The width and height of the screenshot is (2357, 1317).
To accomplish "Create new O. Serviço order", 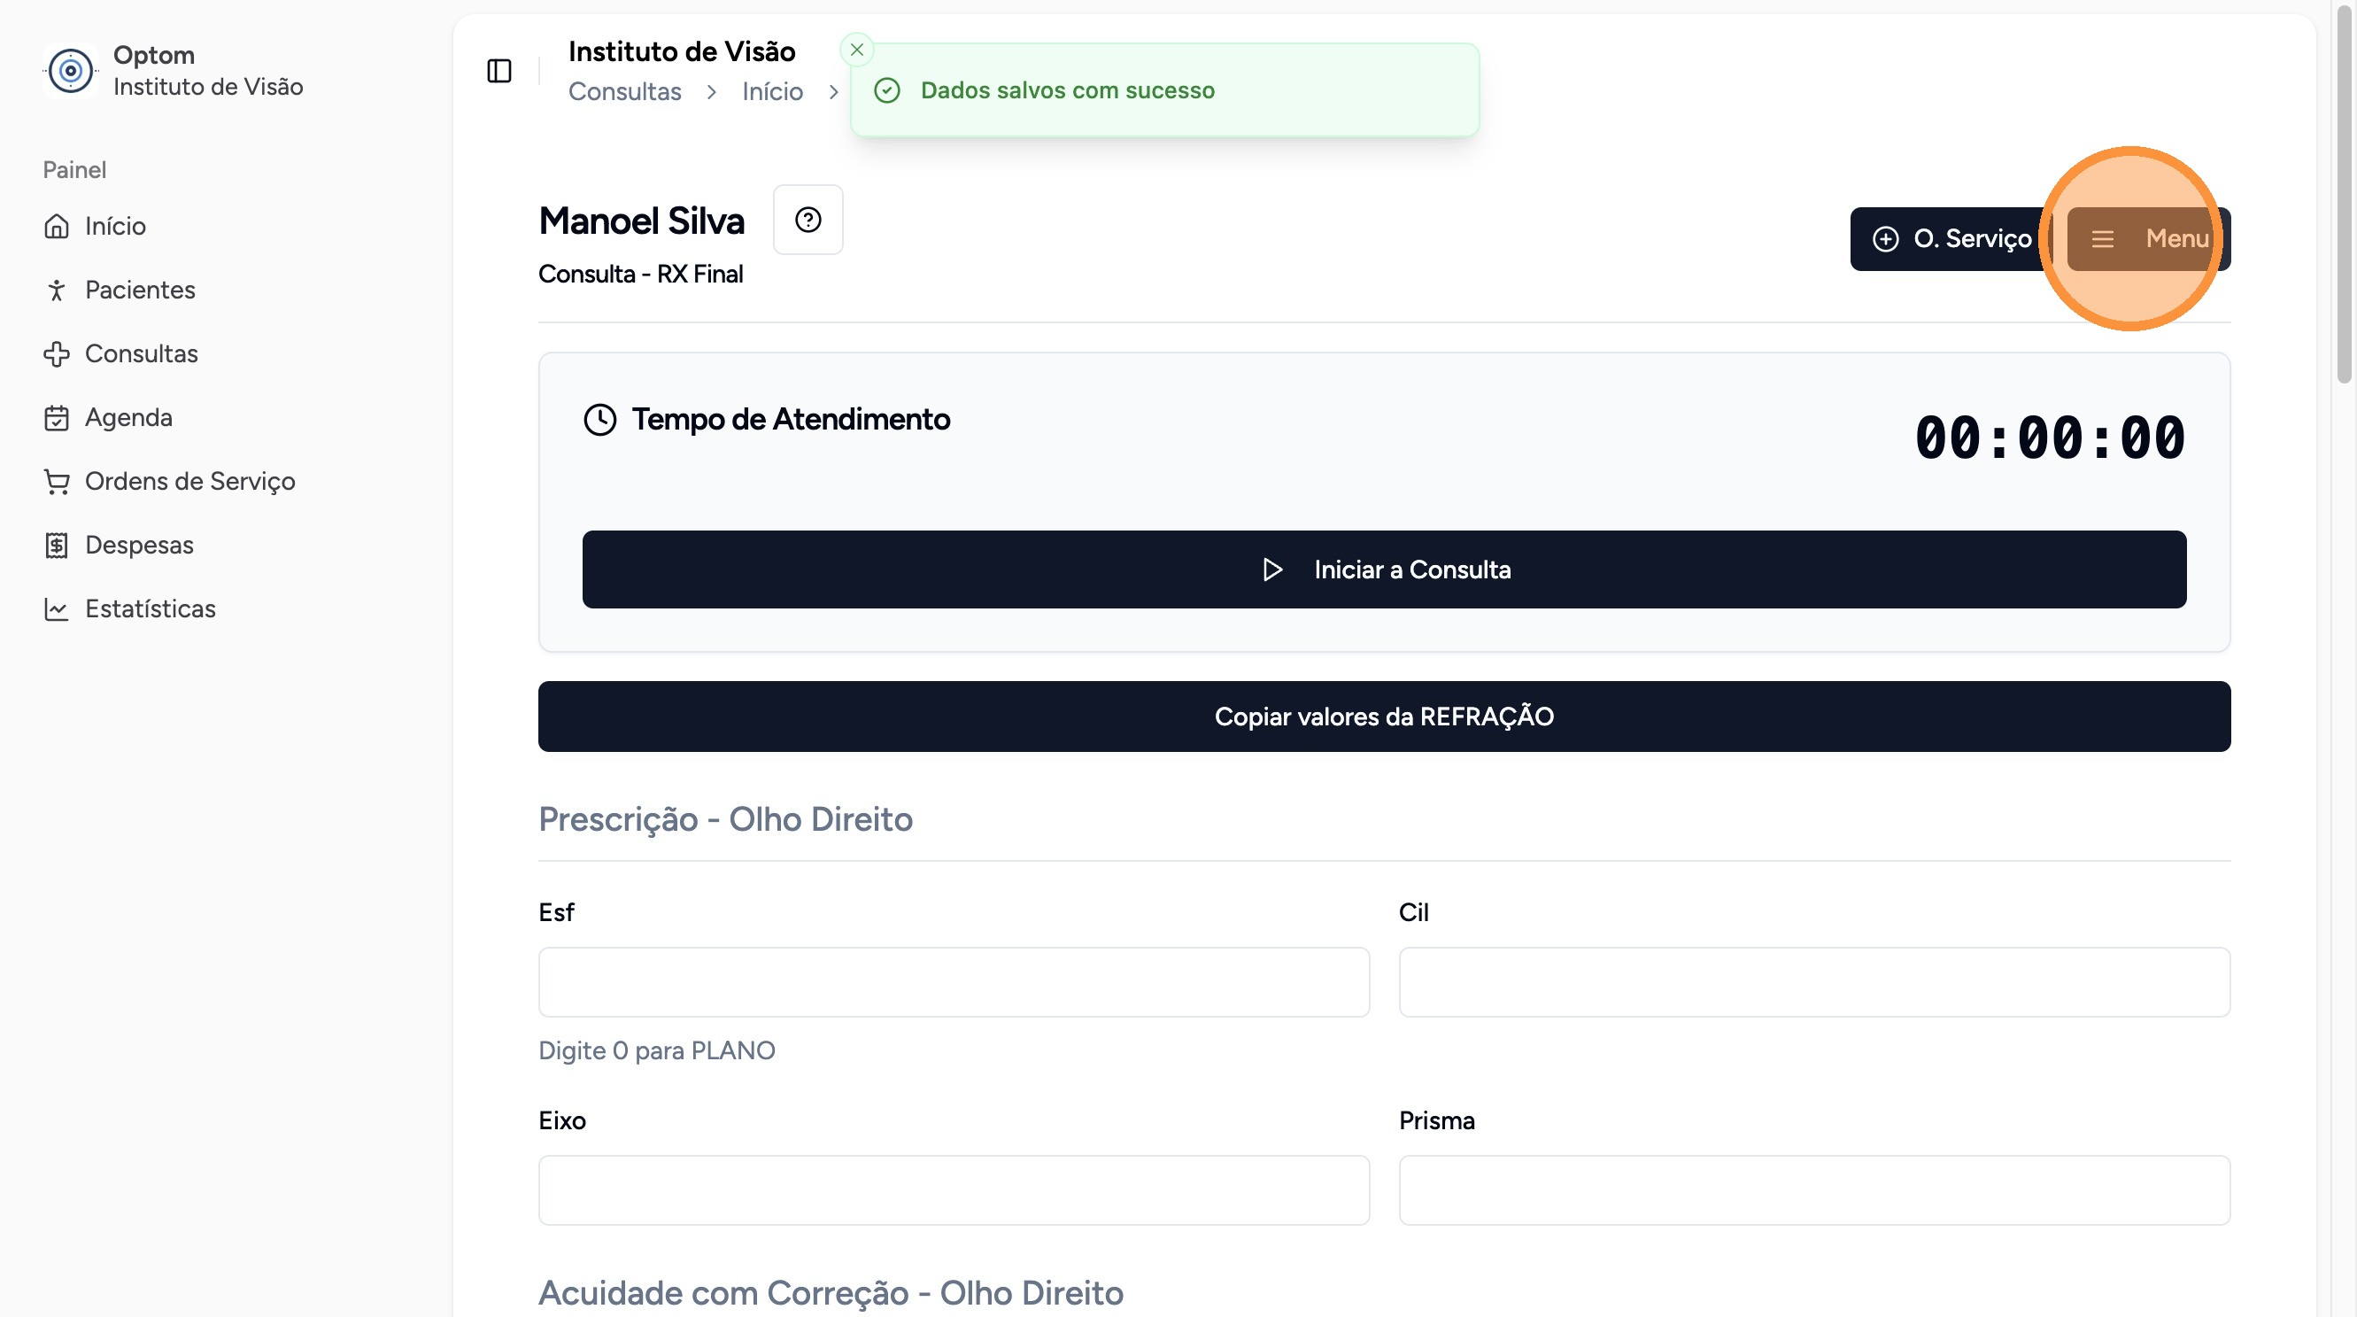I will coord(1951,239).
